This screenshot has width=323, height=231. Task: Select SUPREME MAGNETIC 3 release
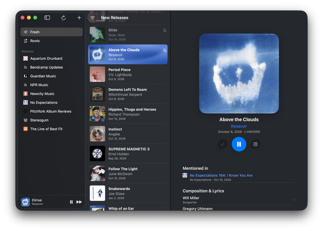click(128, 154)
